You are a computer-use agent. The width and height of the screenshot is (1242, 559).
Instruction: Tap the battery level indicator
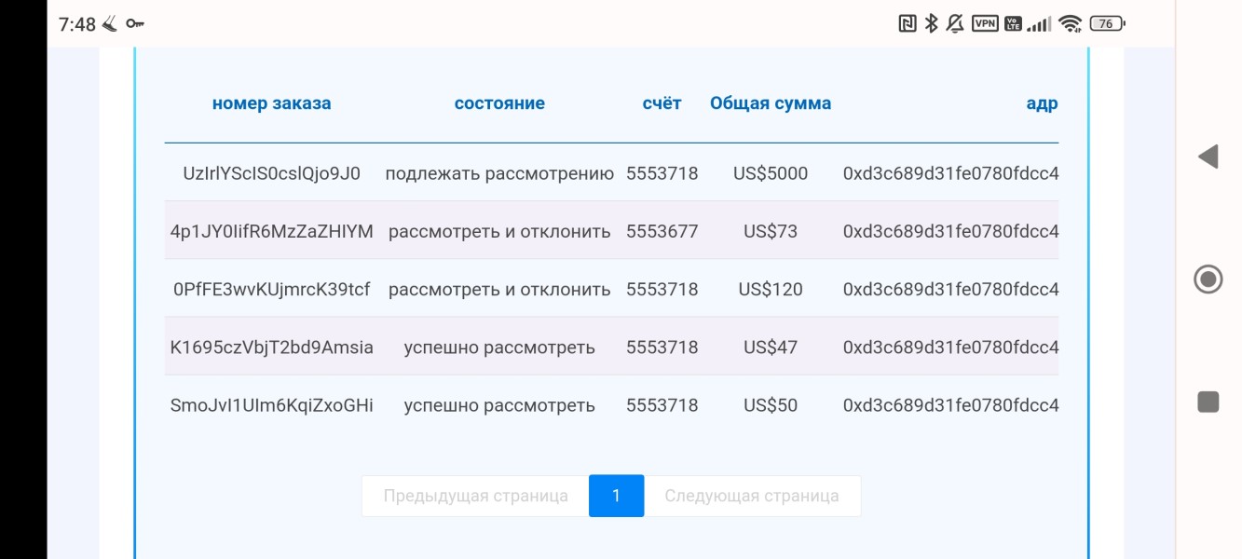pos(1107,24)
